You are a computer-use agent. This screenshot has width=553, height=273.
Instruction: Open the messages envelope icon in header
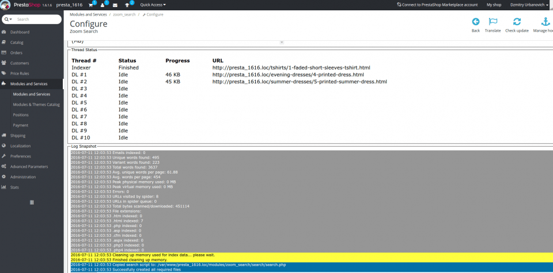point(115,5)
